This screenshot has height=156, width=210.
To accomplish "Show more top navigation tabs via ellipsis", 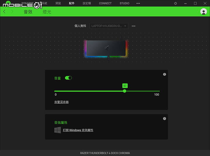I will [138, 3].
